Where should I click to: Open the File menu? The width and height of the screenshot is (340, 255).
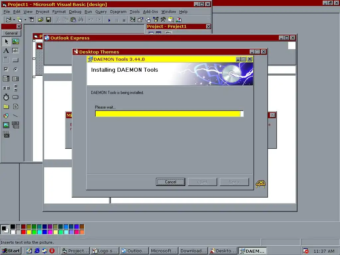coord(7,12)
